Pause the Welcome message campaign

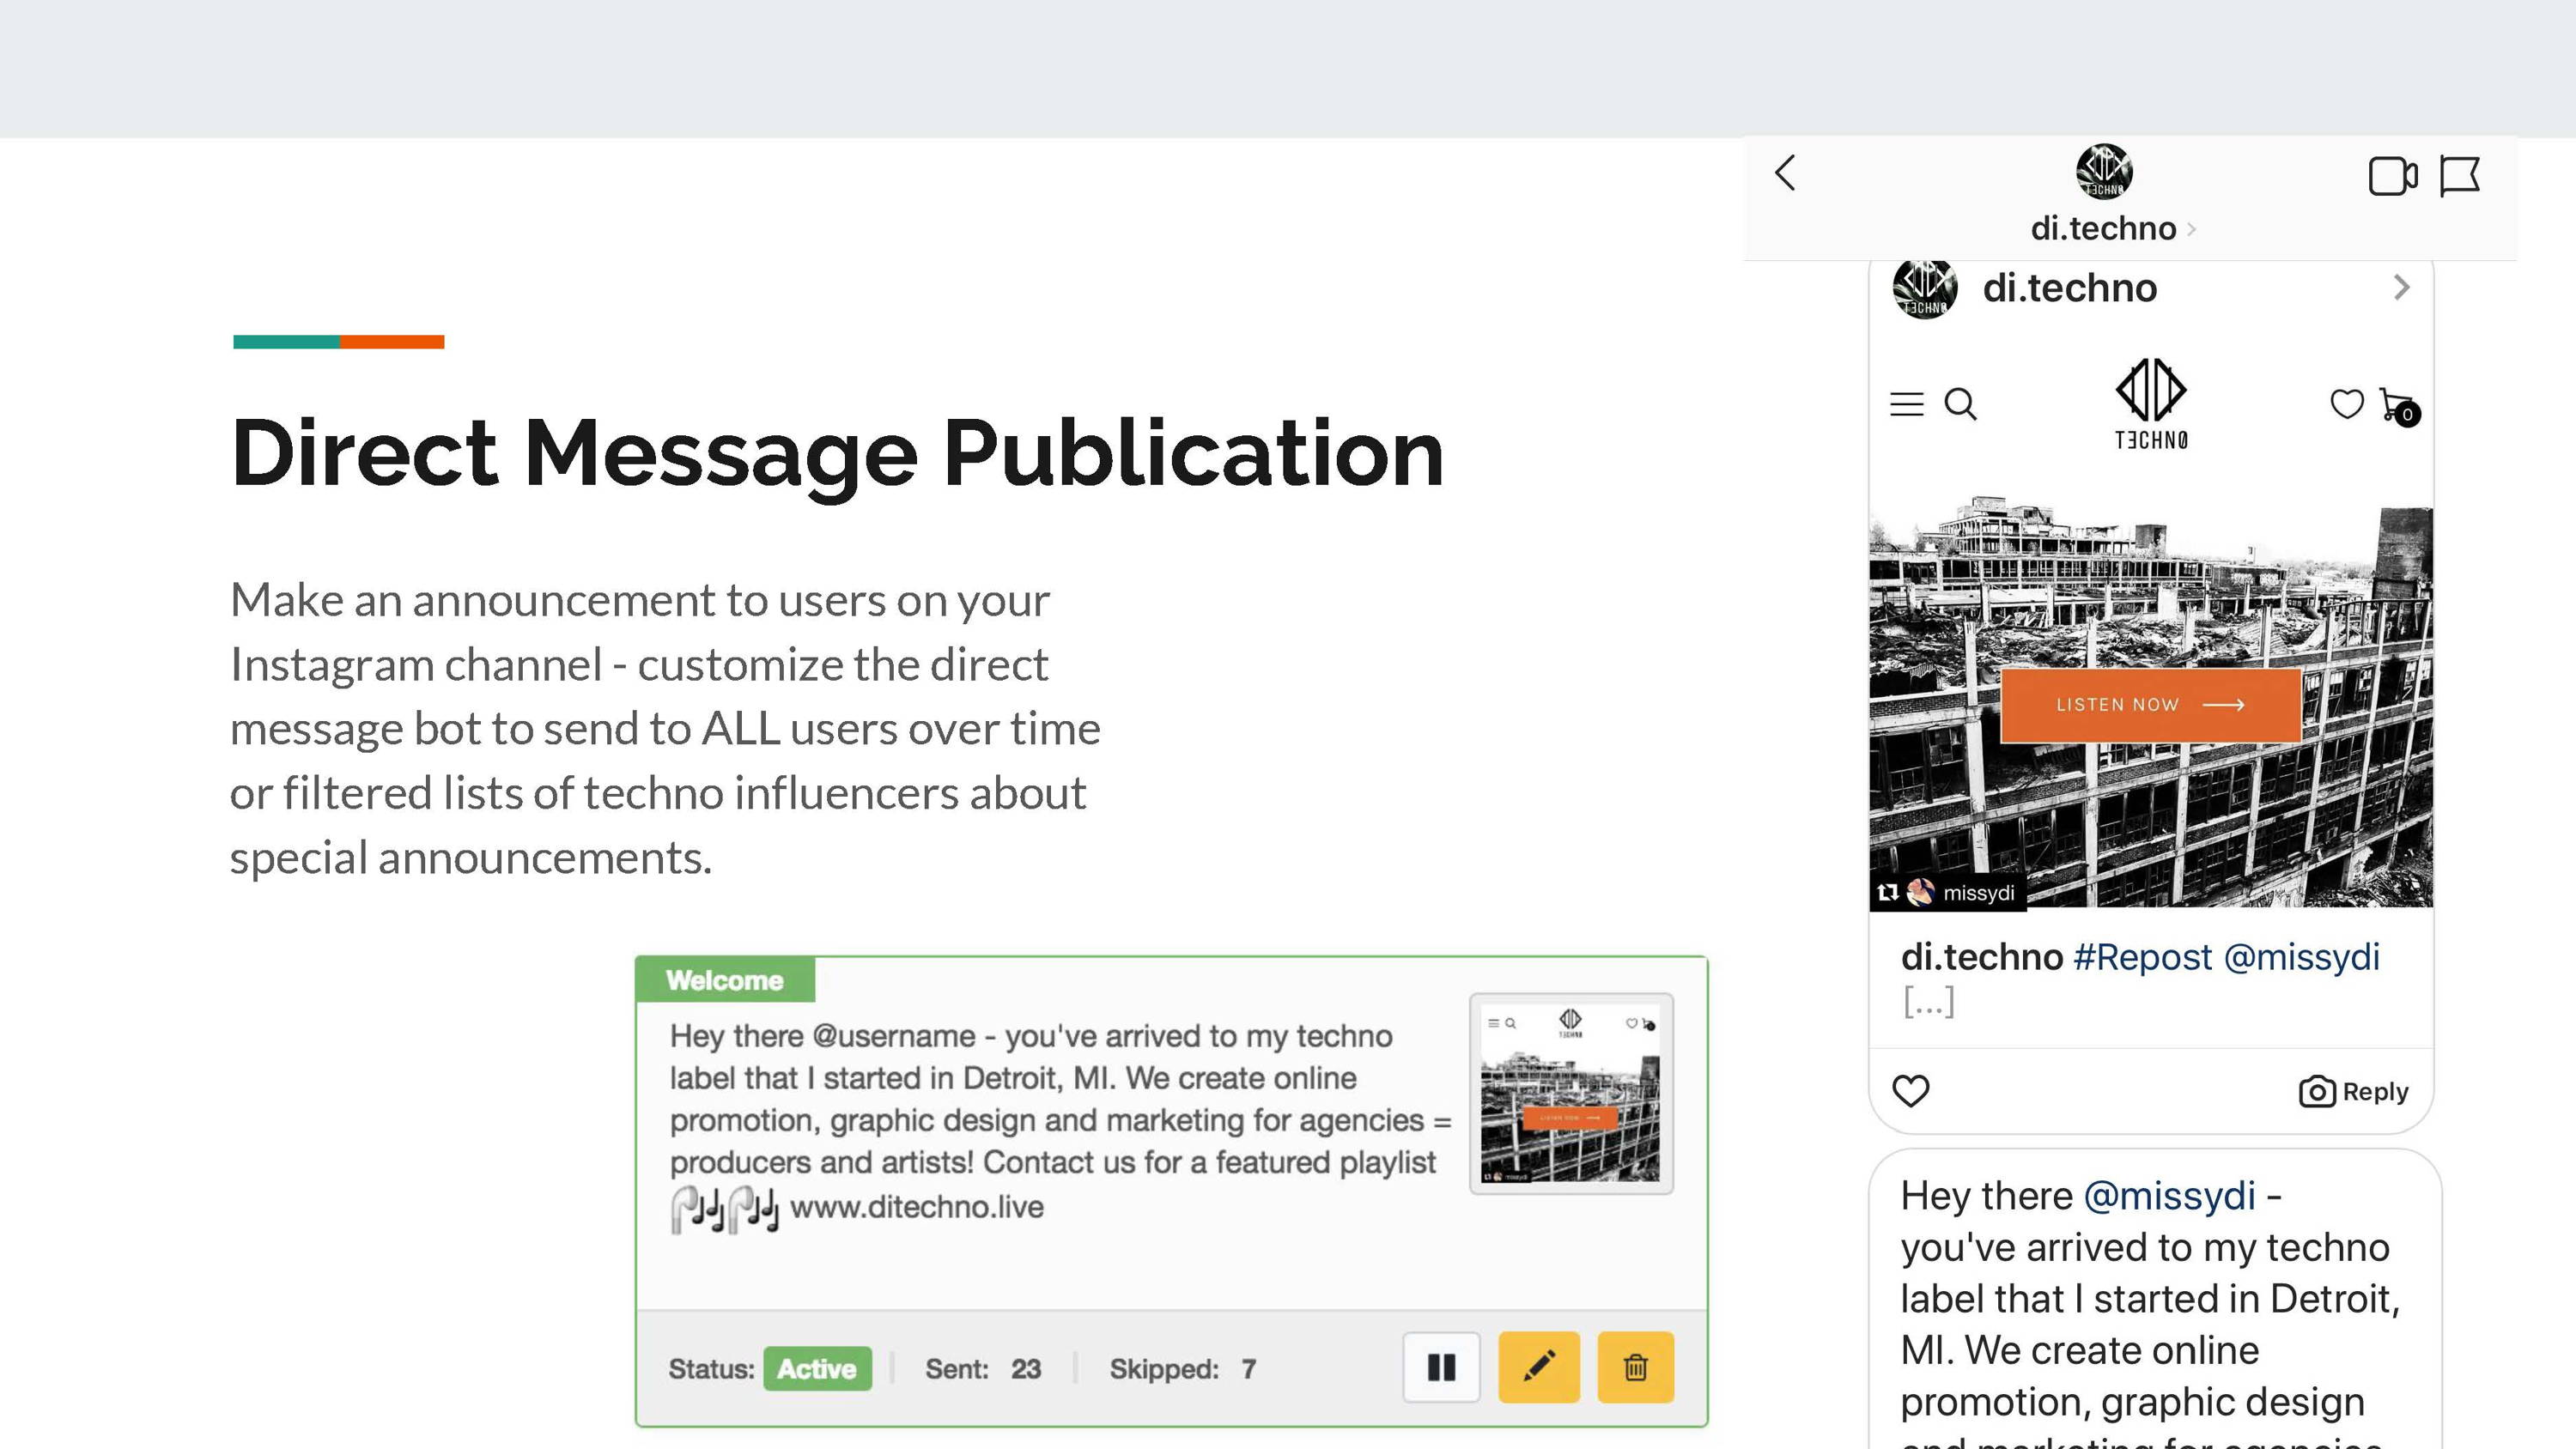click(x=1441, y=1367)
